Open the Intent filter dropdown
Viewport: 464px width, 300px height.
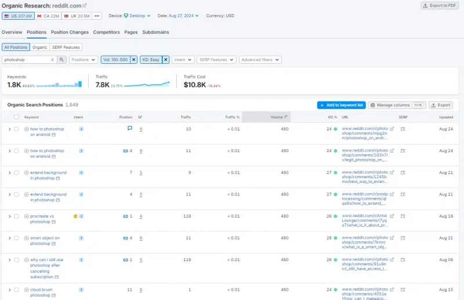pyautogui.click(x=183, y=60)
